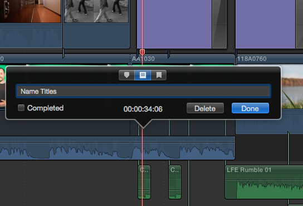This screenshot has width=303, height=206.
Task: Select the chapter marker bookmark icon
Action: tap(159, 75)
